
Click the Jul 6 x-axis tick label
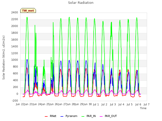(x=138, y=104)
